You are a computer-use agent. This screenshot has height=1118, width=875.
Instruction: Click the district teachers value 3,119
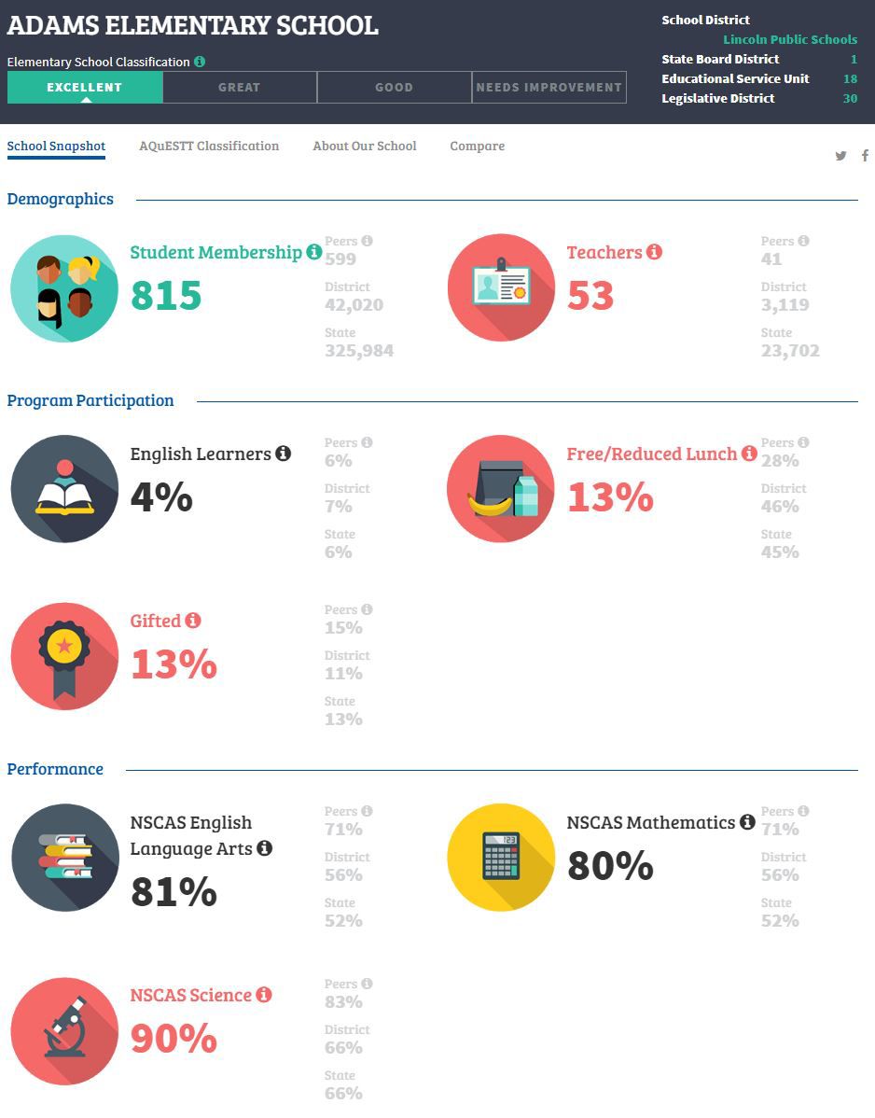tap(785, 305)
